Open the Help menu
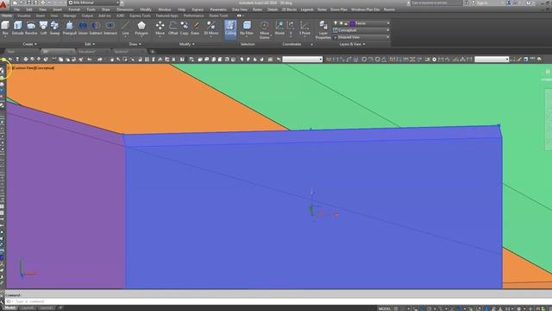This screenshot has height=311, width=552. [x=181, y=10]
